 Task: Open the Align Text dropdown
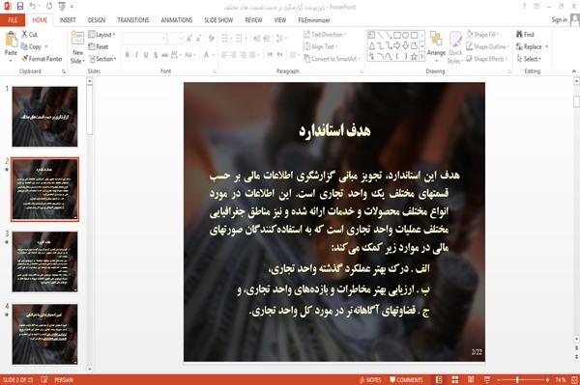(320, 46)
